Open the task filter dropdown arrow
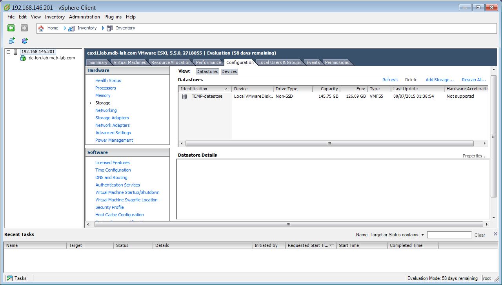This screenshot has height=285, width=502. coord(422,235)
